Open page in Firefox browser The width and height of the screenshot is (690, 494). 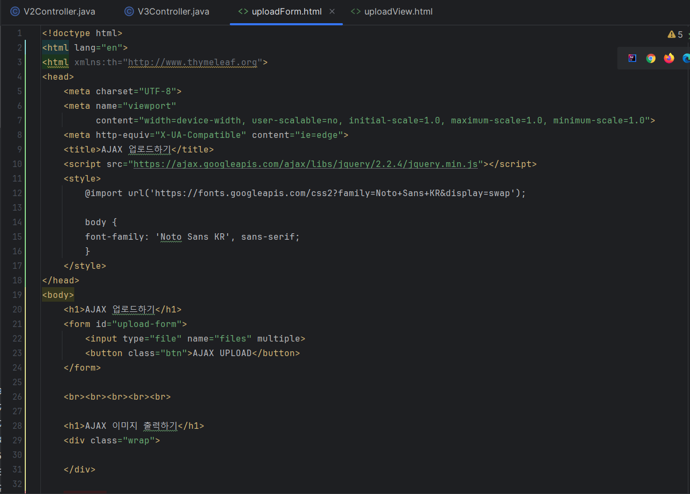click(669, 58)
